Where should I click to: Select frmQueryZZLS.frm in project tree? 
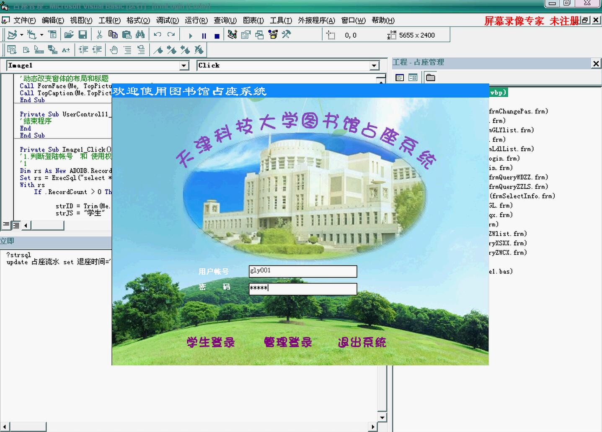(519, 187)
